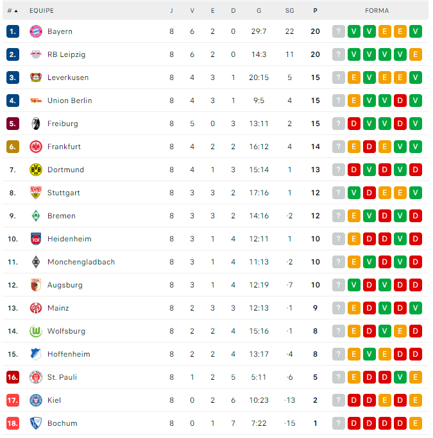Open the Union Berlin team link

coord(70,101)
